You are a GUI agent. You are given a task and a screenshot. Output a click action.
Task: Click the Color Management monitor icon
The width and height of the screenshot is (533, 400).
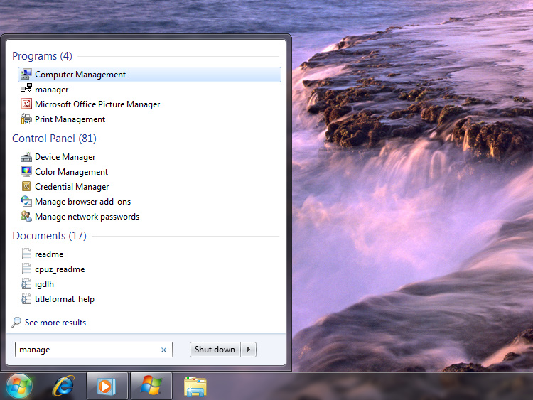[x=26, y=172]
